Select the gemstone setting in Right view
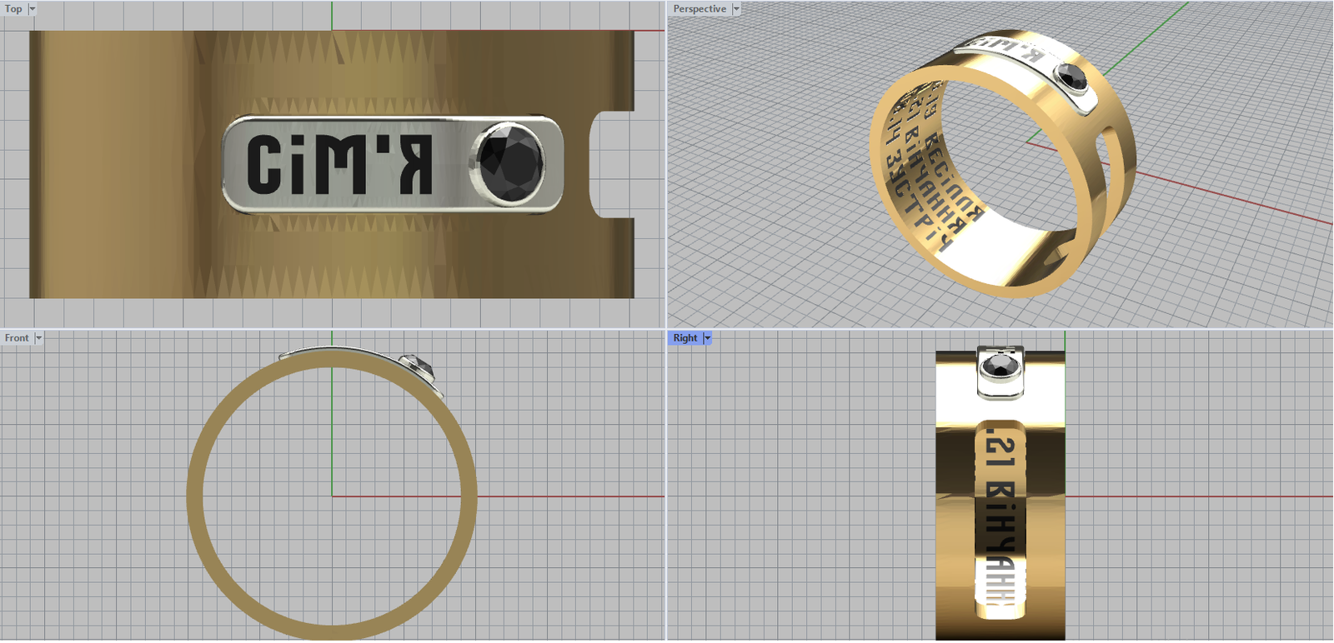 [1000, 369]
